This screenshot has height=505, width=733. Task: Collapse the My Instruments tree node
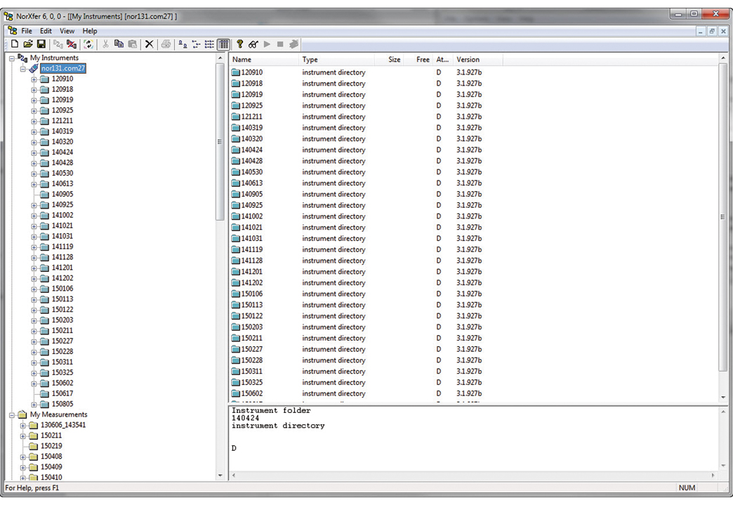click(12, 58)
